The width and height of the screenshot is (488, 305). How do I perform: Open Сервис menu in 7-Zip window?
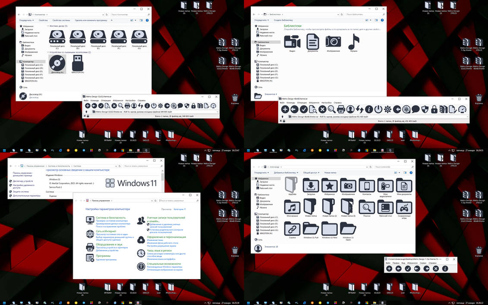coord(423,263)
